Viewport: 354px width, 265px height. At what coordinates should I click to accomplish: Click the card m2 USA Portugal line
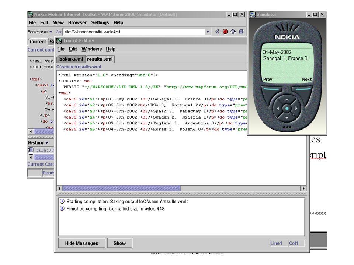(155, 105)
